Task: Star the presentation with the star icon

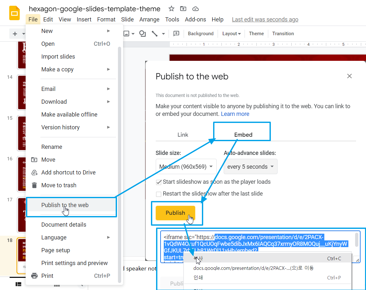Action: [171, 9]
